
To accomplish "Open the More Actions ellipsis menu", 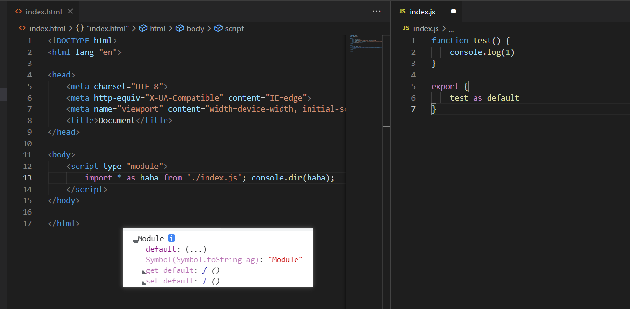I will [376, 11].
